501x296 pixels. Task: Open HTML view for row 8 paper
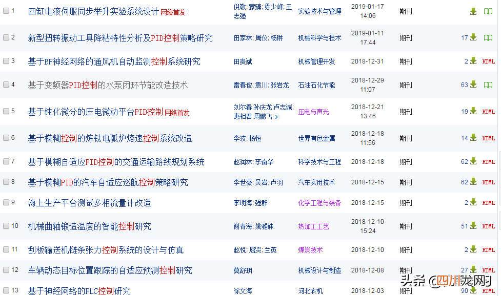pos(489,182)
